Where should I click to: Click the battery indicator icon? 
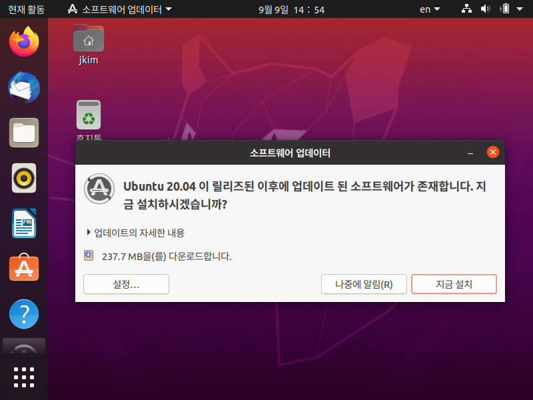[x=504, y=9]
